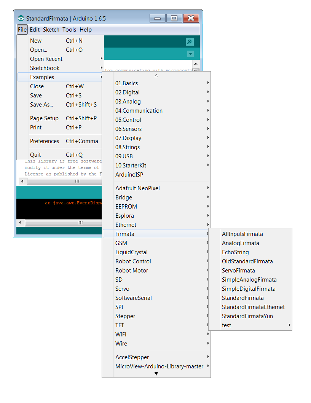Open Preferences from the File menu

coord(45,141)
